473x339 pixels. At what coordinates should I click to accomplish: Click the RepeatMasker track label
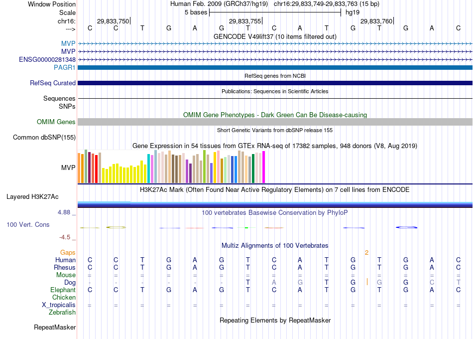click(55, 327)
